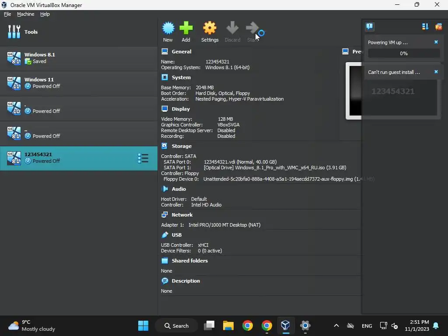Click the Adapter 1 Intel PRO/1000 entry
This screenshot has height=336, width=448.
tap(224, 225)
